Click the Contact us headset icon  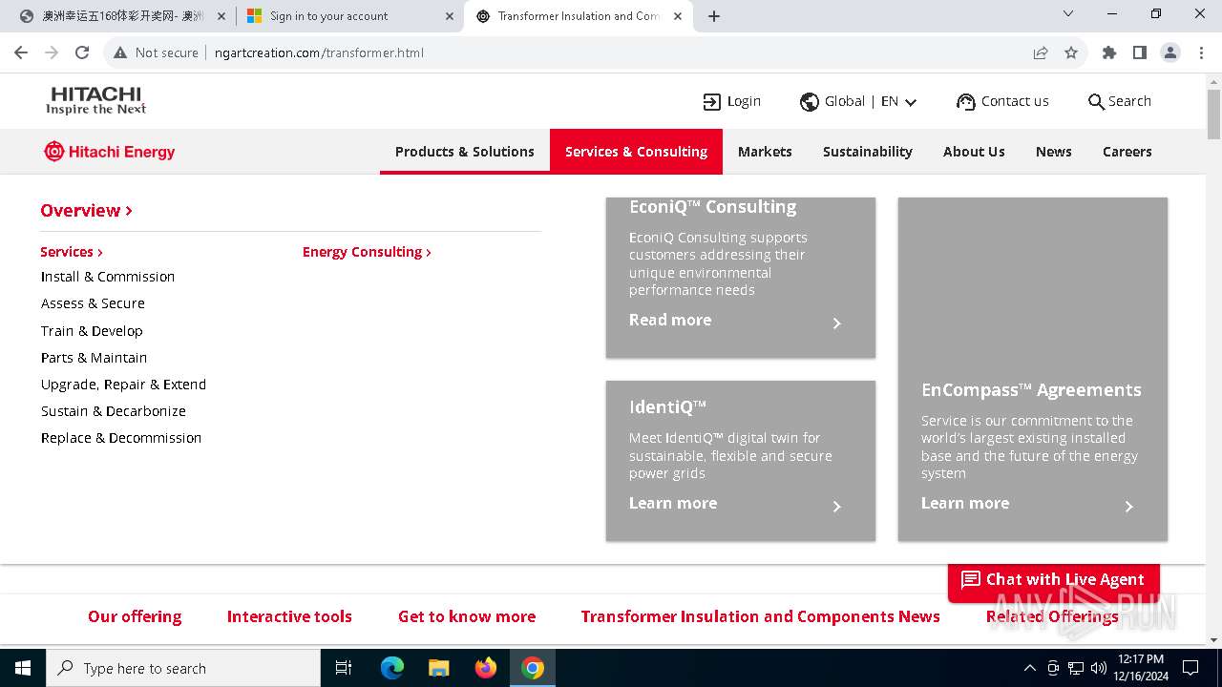[966, 102]
